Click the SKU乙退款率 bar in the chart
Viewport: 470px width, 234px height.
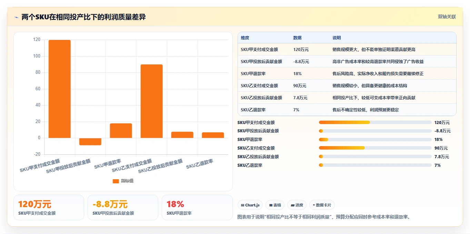213,135
